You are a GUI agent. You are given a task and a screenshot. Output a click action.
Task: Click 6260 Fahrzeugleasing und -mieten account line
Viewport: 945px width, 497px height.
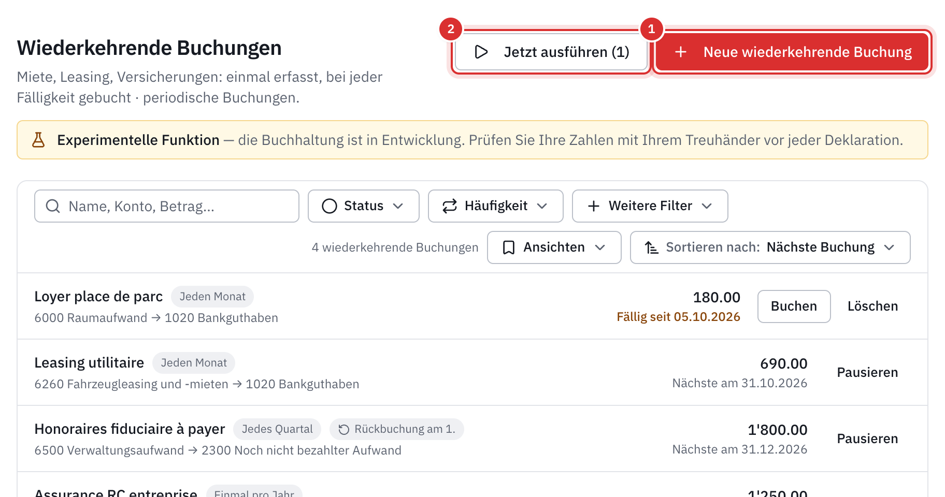point(197,384)
